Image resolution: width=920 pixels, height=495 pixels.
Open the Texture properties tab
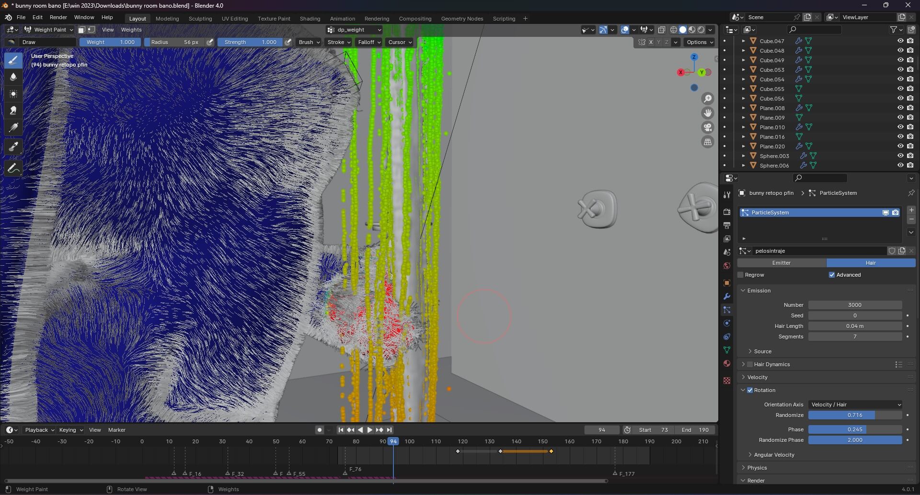point(727,381)
